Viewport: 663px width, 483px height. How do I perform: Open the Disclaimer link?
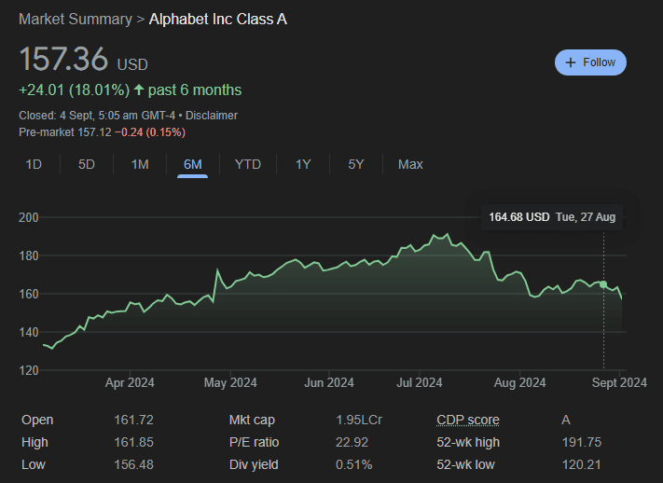coord(212,116)
